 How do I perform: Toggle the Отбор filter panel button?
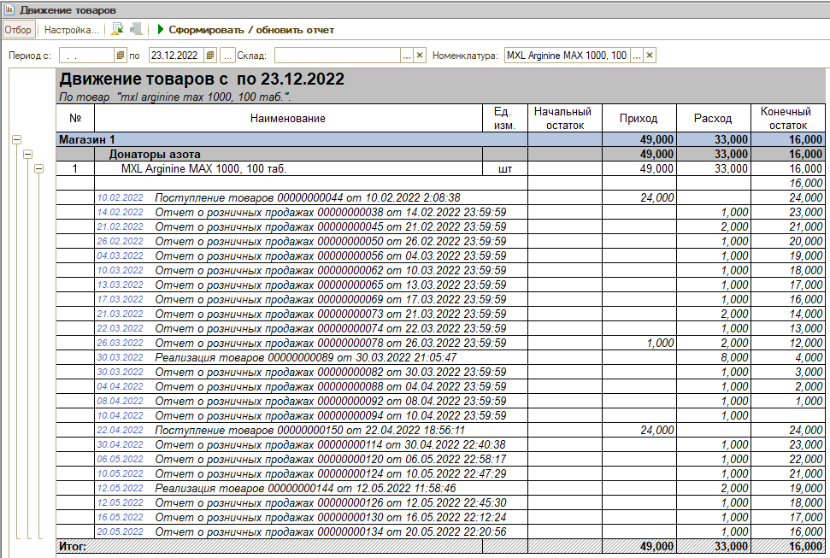pyautogui.click(x=18, y=30)
